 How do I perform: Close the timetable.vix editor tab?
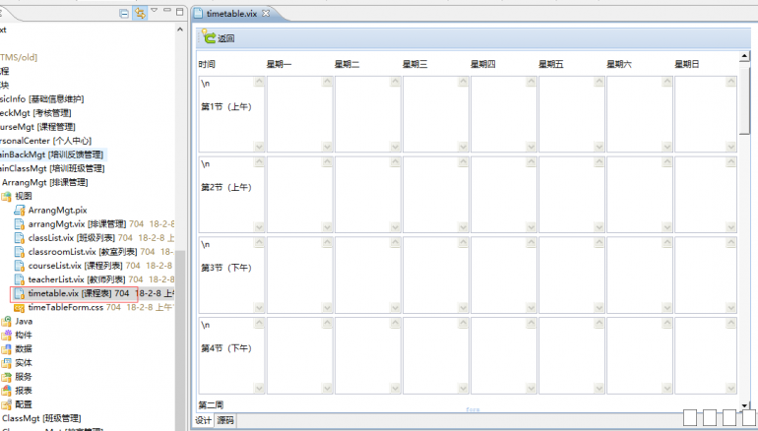pos(266,13)
